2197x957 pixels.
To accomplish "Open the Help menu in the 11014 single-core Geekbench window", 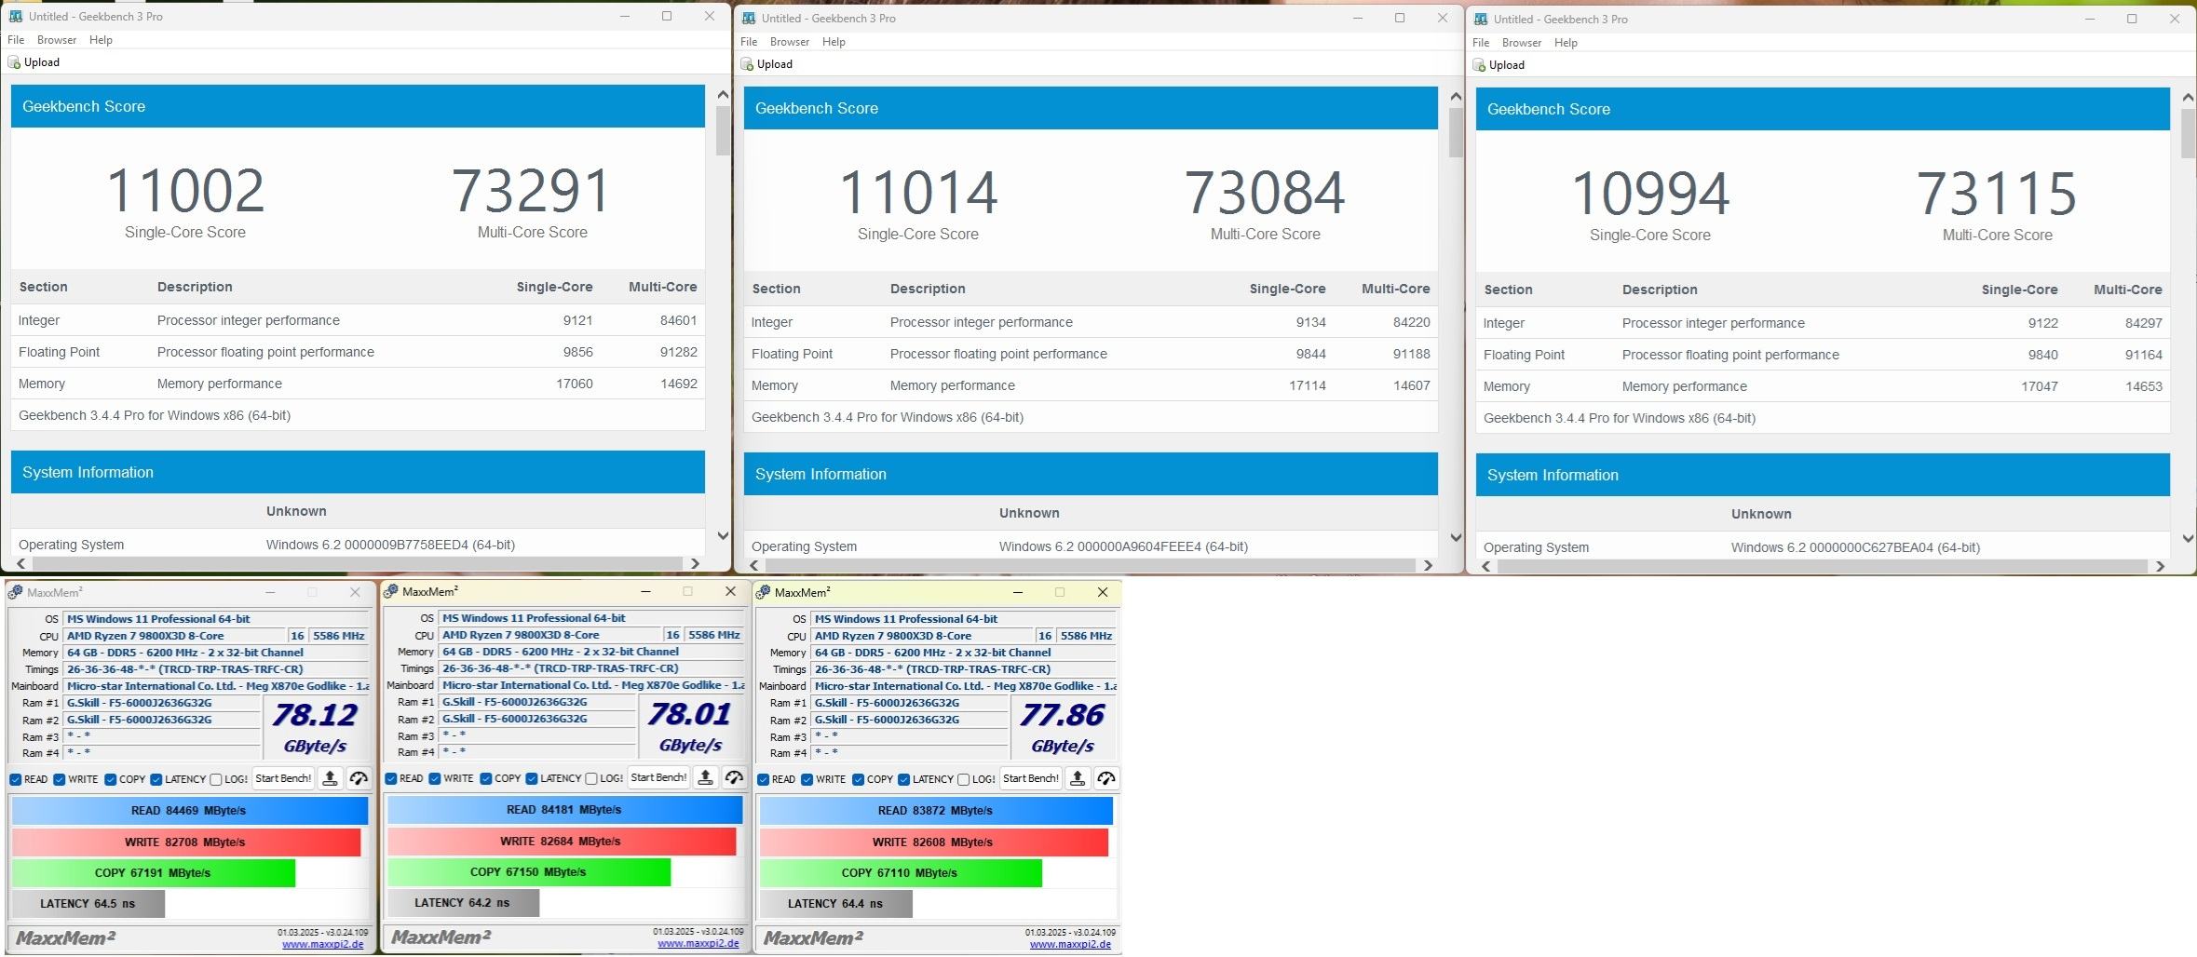I will (x=834, y=42).
